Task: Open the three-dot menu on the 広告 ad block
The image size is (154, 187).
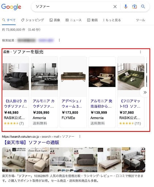Action: [140, 52]
